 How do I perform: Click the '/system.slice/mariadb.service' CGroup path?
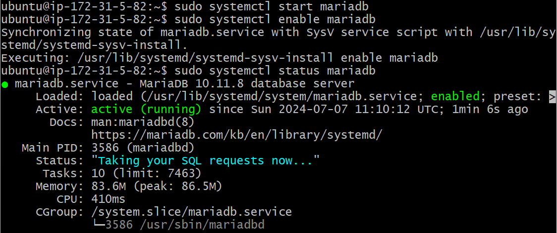[x=191, y=212]
